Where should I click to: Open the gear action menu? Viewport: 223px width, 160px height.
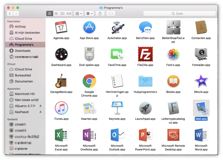(x=89, y=13)
